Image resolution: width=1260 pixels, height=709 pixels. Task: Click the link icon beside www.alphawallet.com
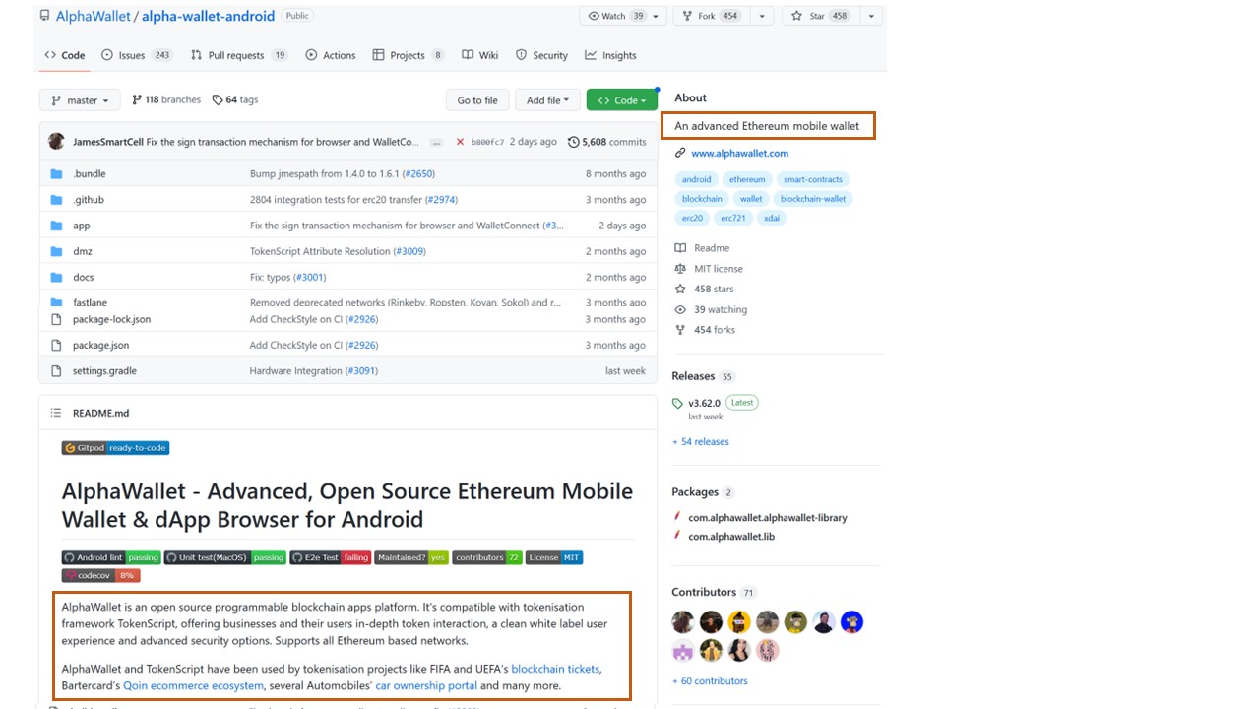click(680, 154)
